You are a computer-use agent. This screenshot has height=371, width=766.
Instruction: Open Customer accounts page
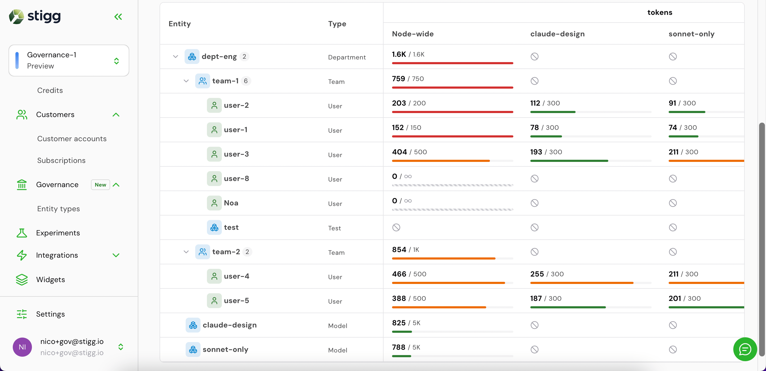[x=72, y=139]
